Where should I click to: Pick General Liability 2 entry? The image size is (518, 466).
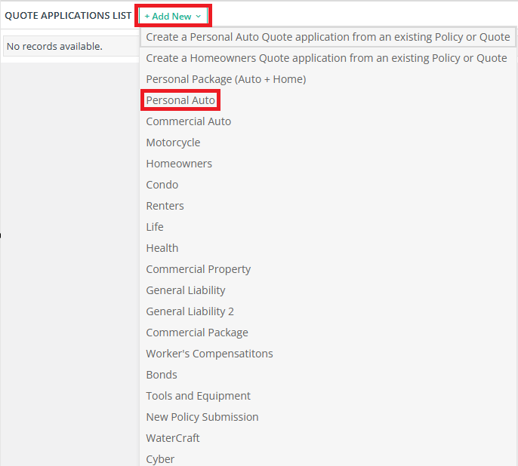(190, 311)
